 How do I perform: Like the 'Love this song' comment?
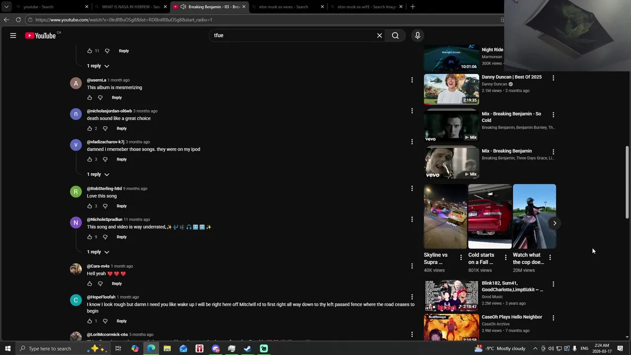(x=90, y=206)
